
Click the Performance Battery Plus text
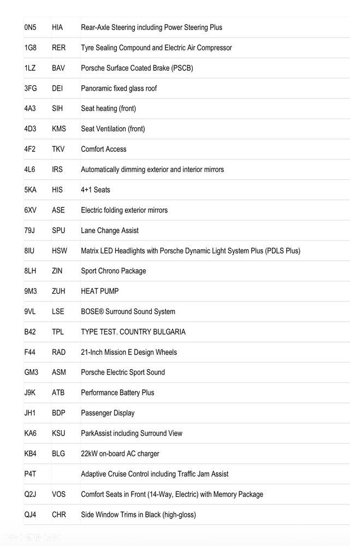coord(117,393)
